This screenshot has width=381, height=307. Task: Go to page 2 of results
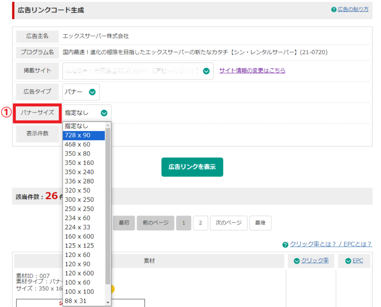point(200,223)
